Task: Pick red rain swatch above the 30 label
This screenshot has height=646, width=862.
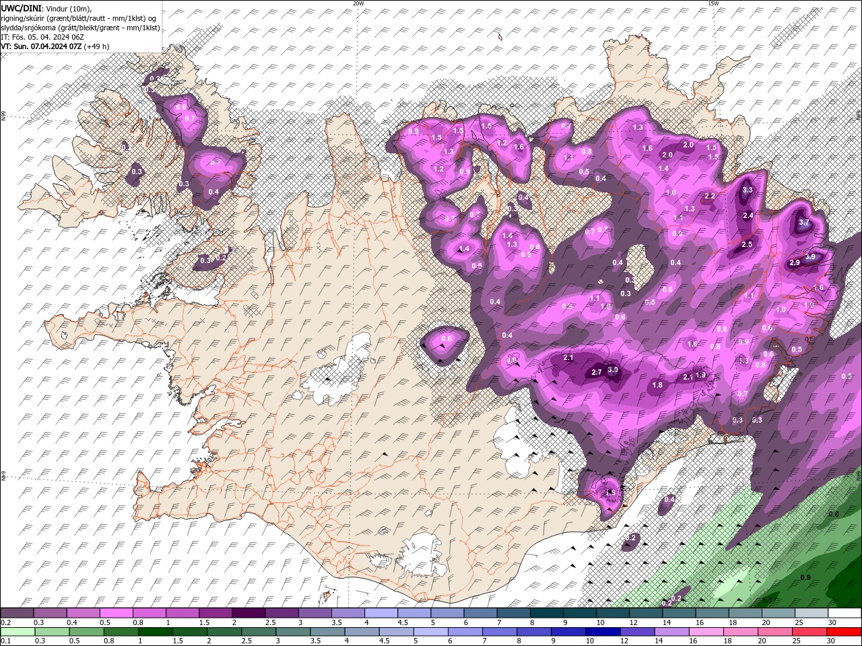Action: tap(842, 631)
